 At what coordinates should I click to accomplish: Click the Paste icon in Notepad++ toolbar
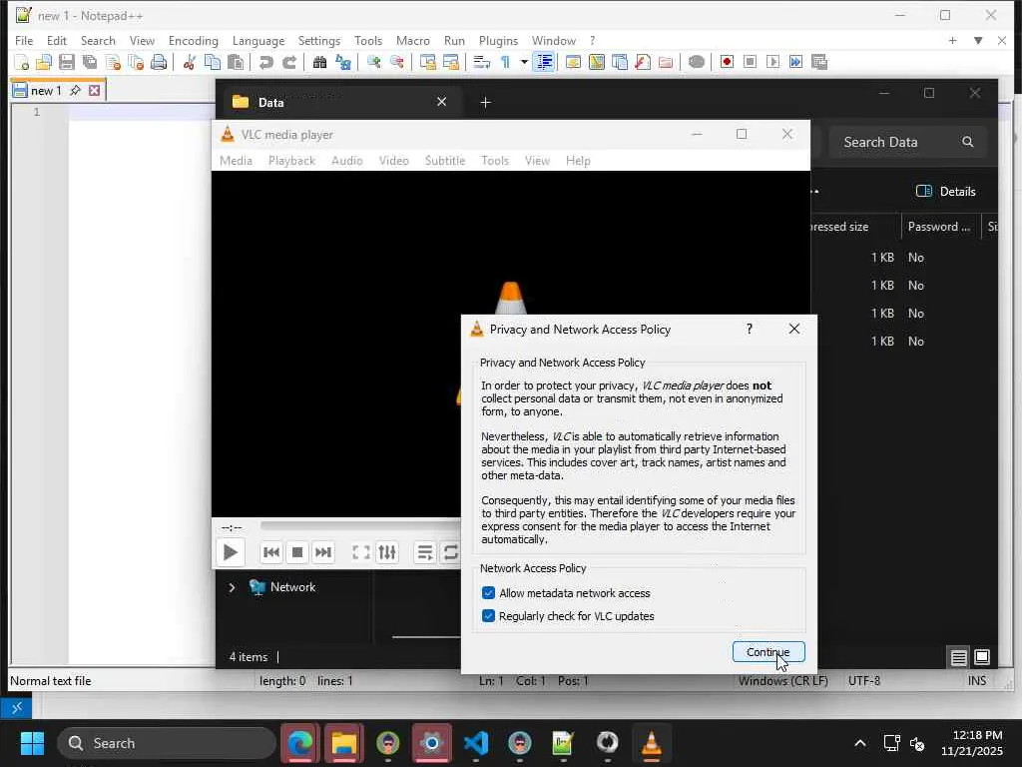pyautogui.click(x=236, y=62)
